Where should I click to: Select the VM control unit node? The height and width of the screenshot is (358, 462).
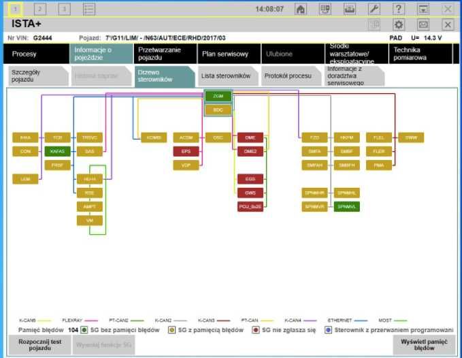90,221
